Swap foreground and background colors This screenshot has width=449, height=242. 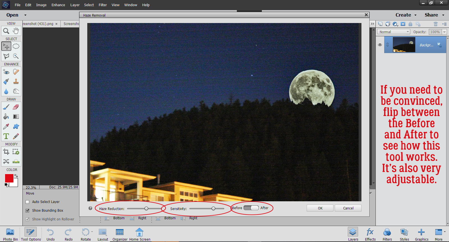coord(16,176)
